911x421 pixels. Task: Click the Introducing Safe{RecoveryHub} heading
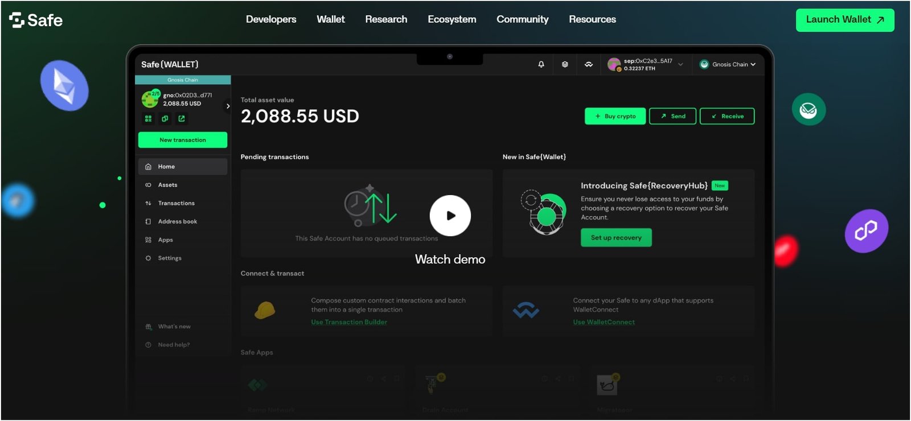pyautogui.click(x=644, y=185)
